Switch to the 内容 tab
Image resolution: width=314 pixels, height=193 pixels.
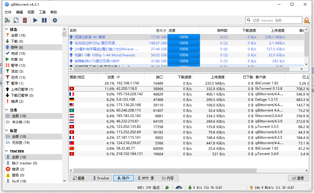[x=168, y=178]
